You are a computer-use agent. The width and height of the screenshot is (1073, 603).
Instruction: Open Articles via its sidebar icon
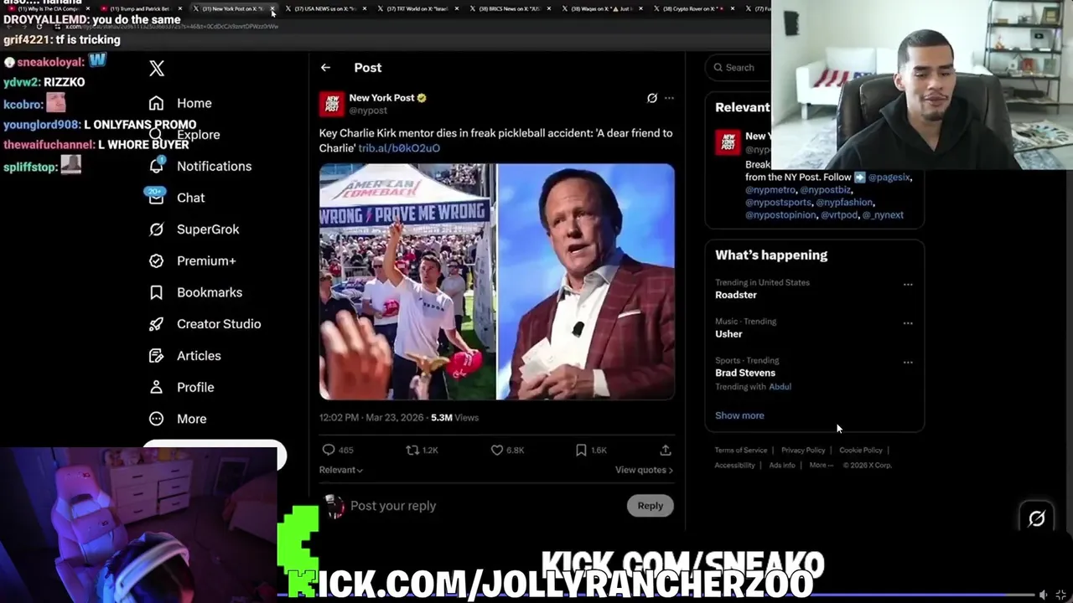point(156,356)
